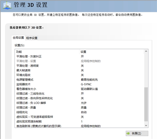Switch to the 程序设置 tab
The image size is (157, 139).
[x=32, y=38]
